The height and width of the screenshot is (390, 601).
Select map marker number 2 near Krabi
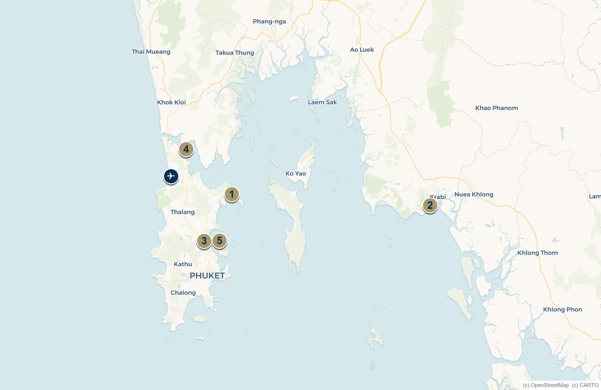coord(430,206)
